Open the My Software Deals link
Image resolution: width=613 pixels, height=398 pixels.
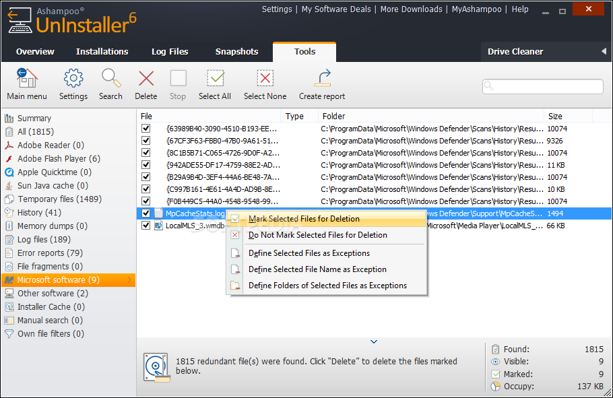336,9
